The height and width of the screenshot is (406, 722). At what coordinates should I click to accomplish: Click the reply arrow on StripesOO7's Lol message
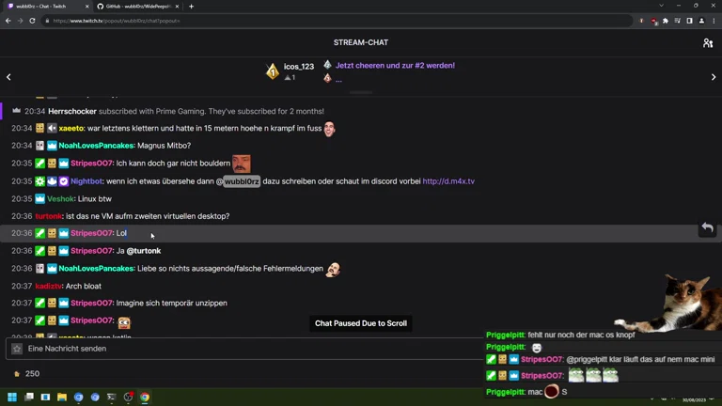pos(707,228)
